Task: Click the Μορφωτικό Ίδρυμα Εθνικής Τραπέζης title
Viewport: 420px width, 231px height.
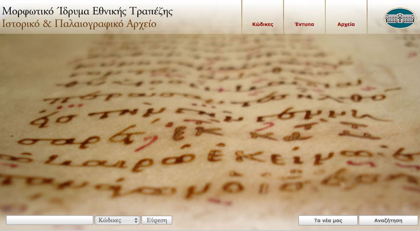Action: point(88,12)
